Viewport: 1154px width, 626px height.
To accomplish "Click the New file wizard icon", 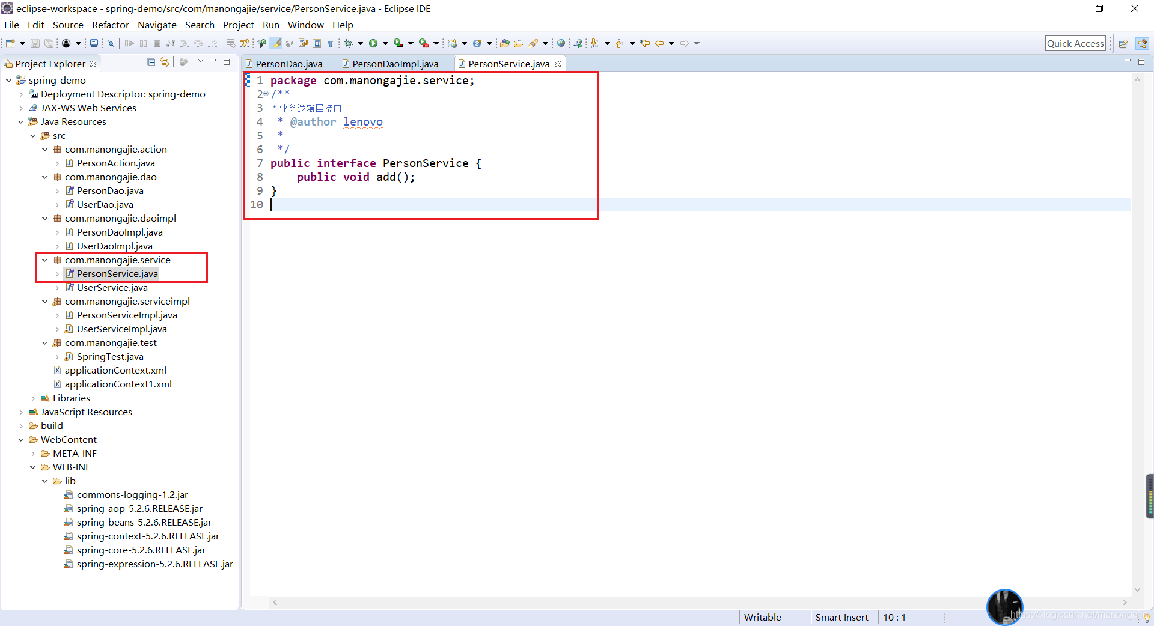I will click(x=10, y=43).
